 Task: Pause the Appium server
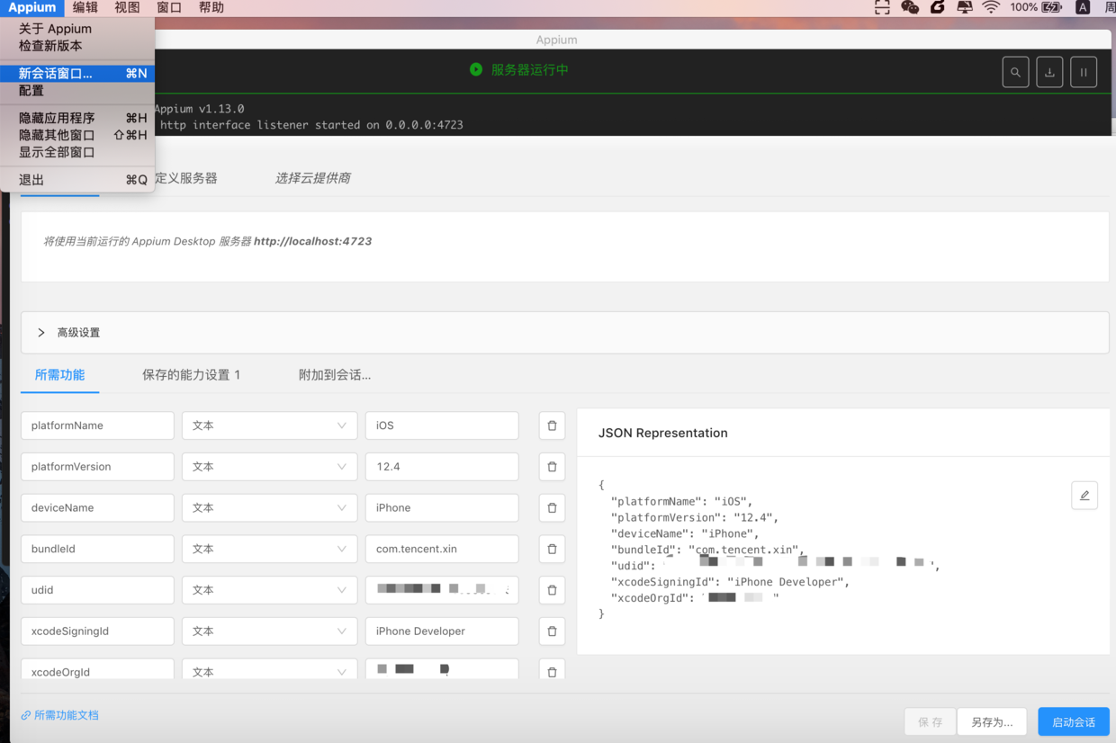pyautogui.click(x=1084, y=72)
